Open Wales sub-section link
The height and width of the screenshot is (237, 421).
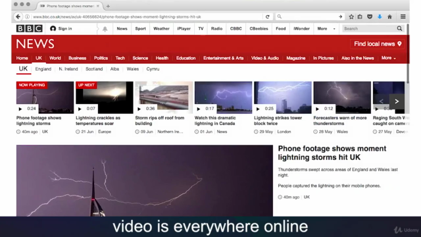[x=133, y=69]
